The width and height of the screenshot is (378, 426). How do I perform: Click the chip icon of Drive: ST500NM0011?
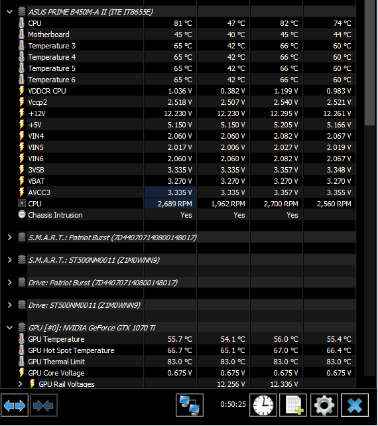(22, 305)
